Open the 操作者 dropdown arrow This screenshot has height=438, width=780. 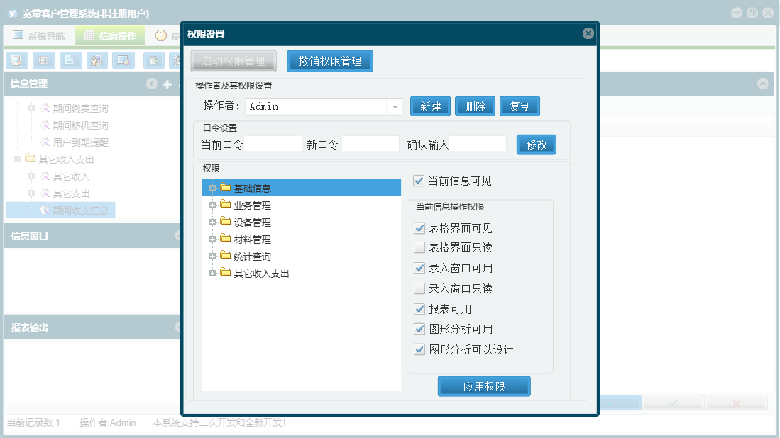click(x=395, y=107)
